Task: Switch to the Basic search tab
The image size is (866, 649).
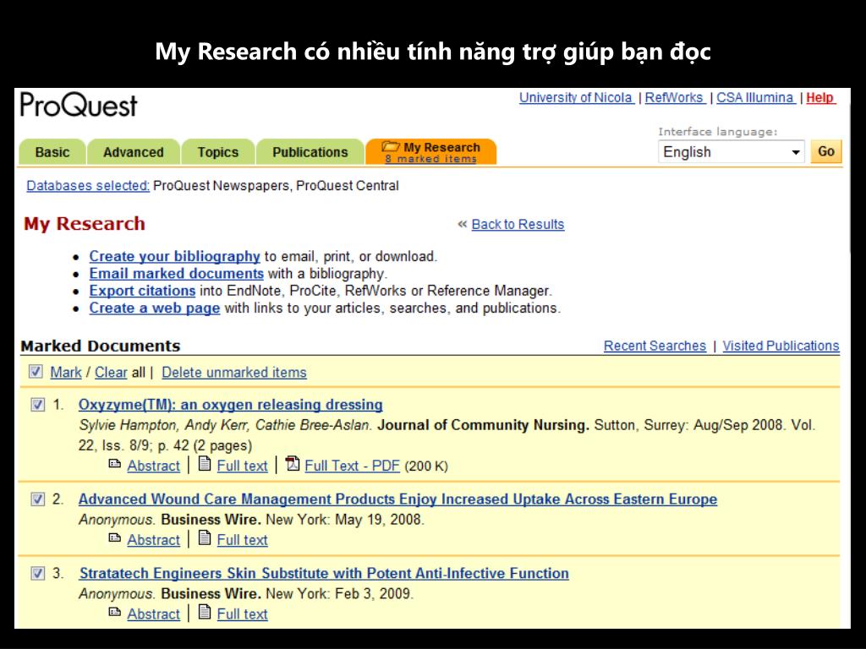Action: [52, 152]
